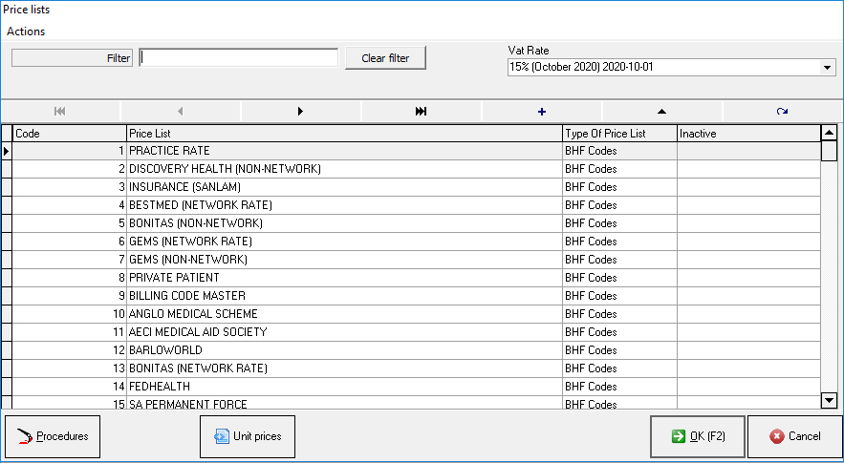Viewport: 844px width, 463px height.
Task: Click the grid scrollbar up arrow
Action: (829, 133)
